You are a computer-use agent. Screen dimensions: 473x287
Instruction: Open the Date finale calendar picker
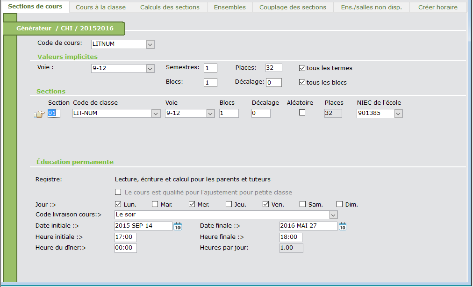[343, 226]
